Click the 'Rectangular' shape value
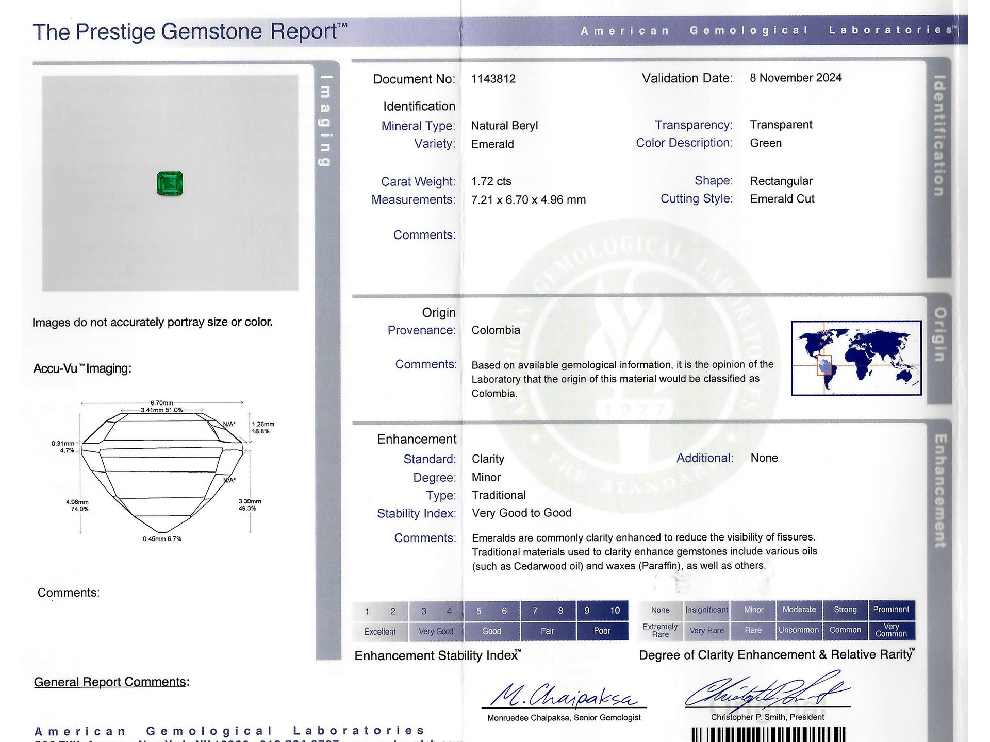This screenshot has width=990, height=742. tap(781, 181)
